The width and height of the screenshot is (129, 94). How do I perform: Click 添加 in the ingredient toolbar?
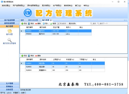pyautogui.click(x=24, y=56)
